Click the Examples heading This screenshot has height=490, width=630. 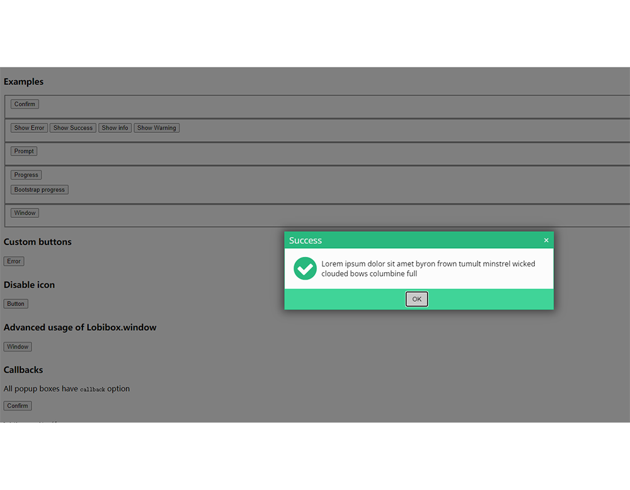tap(23, 81)
